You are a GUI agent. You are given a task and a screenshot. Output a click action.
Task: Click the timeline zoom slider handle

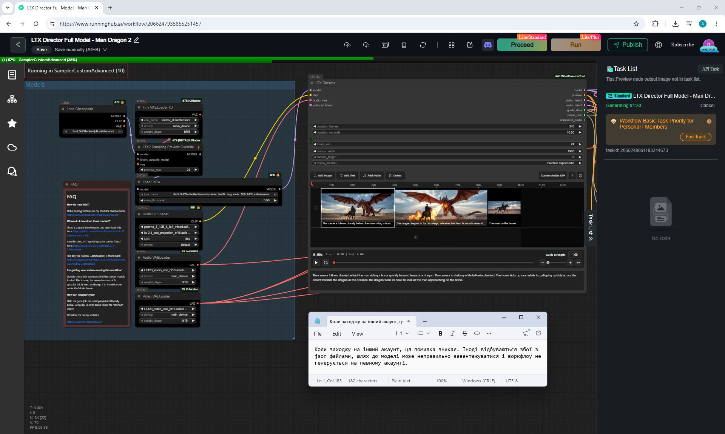point(548,263)
